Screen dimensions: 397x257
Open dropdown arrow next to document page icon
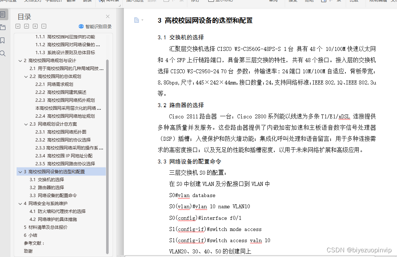click(x=142, y=20)
